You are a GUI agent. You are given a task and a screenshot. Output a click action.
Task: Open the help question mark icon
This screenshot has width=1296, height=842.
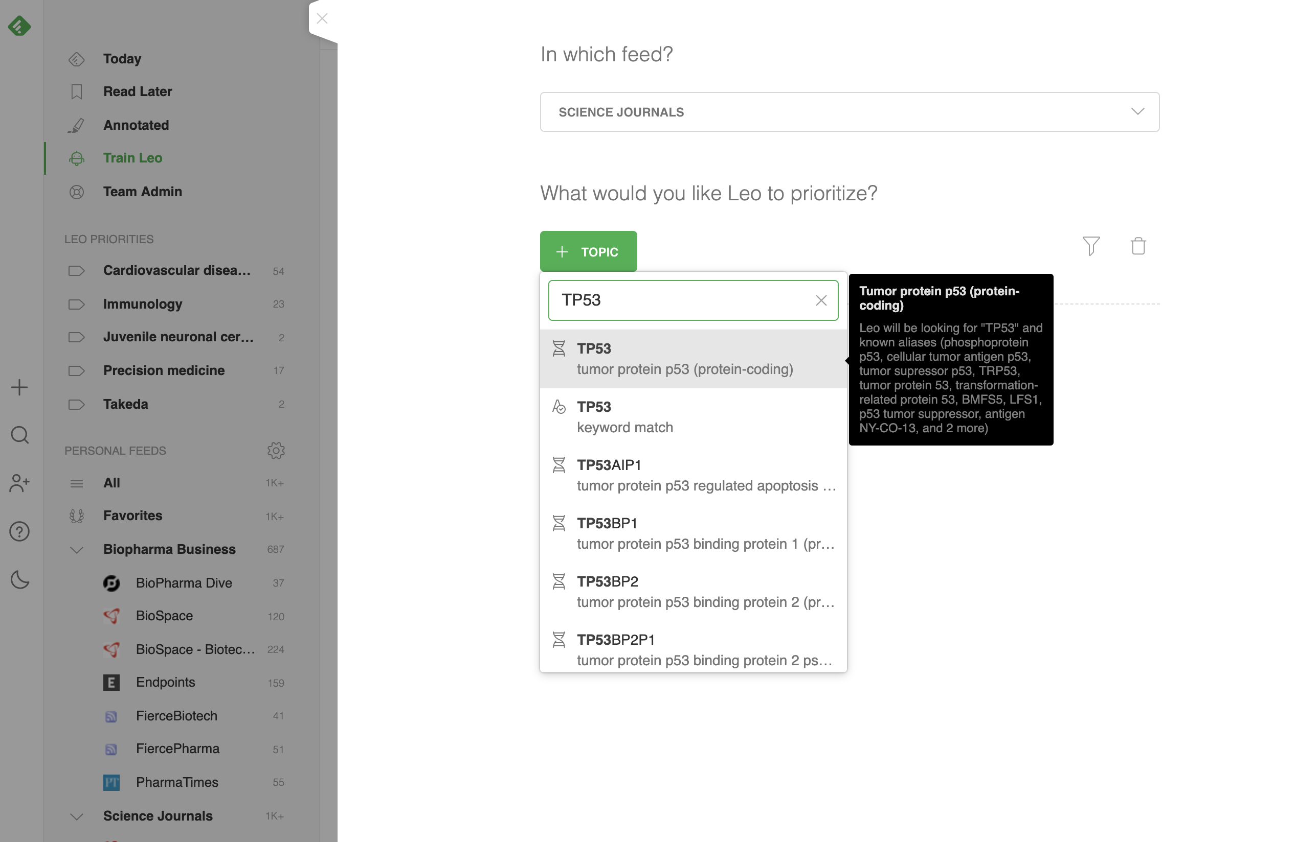coord(19,531)
